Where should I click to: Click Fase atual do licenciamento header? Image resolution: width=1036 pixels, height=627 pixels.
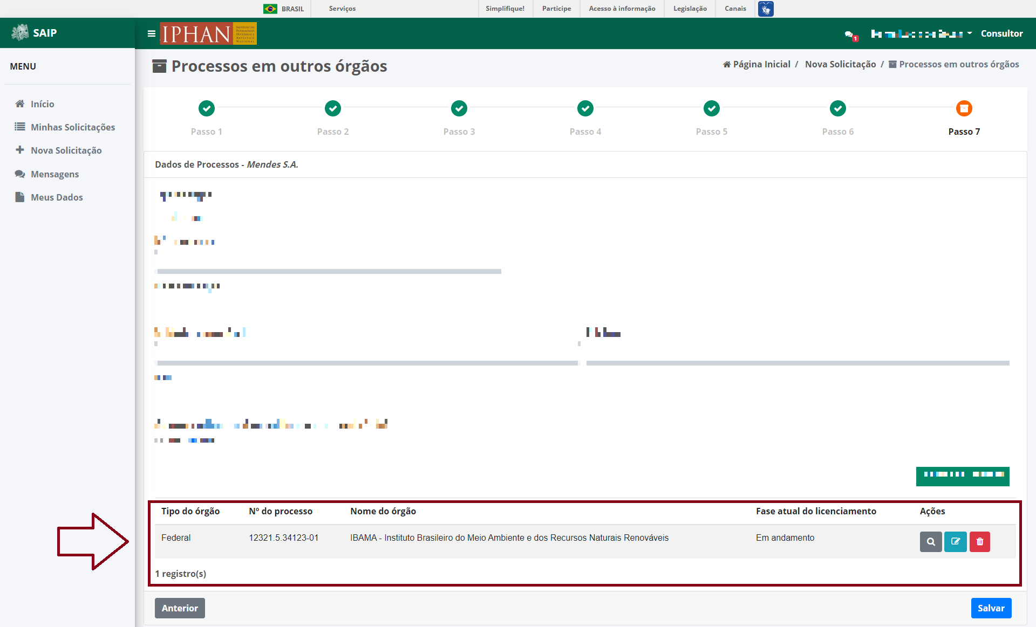point(816,511)
